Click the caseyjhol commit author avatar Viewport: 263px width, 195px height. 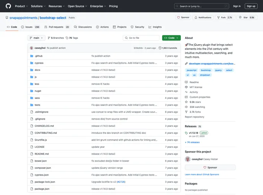31,48
